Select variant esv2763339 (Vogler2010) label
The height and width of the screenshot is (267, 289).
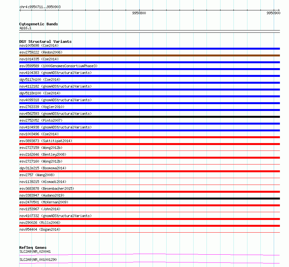point(42,107)
